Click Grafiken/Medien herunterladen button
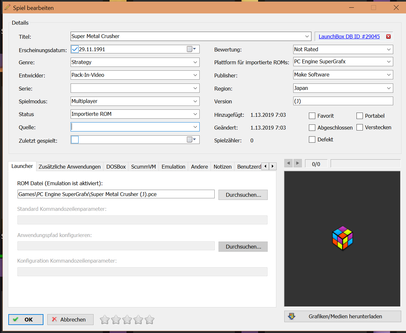The image size is (406, 333). click(343, 316)
